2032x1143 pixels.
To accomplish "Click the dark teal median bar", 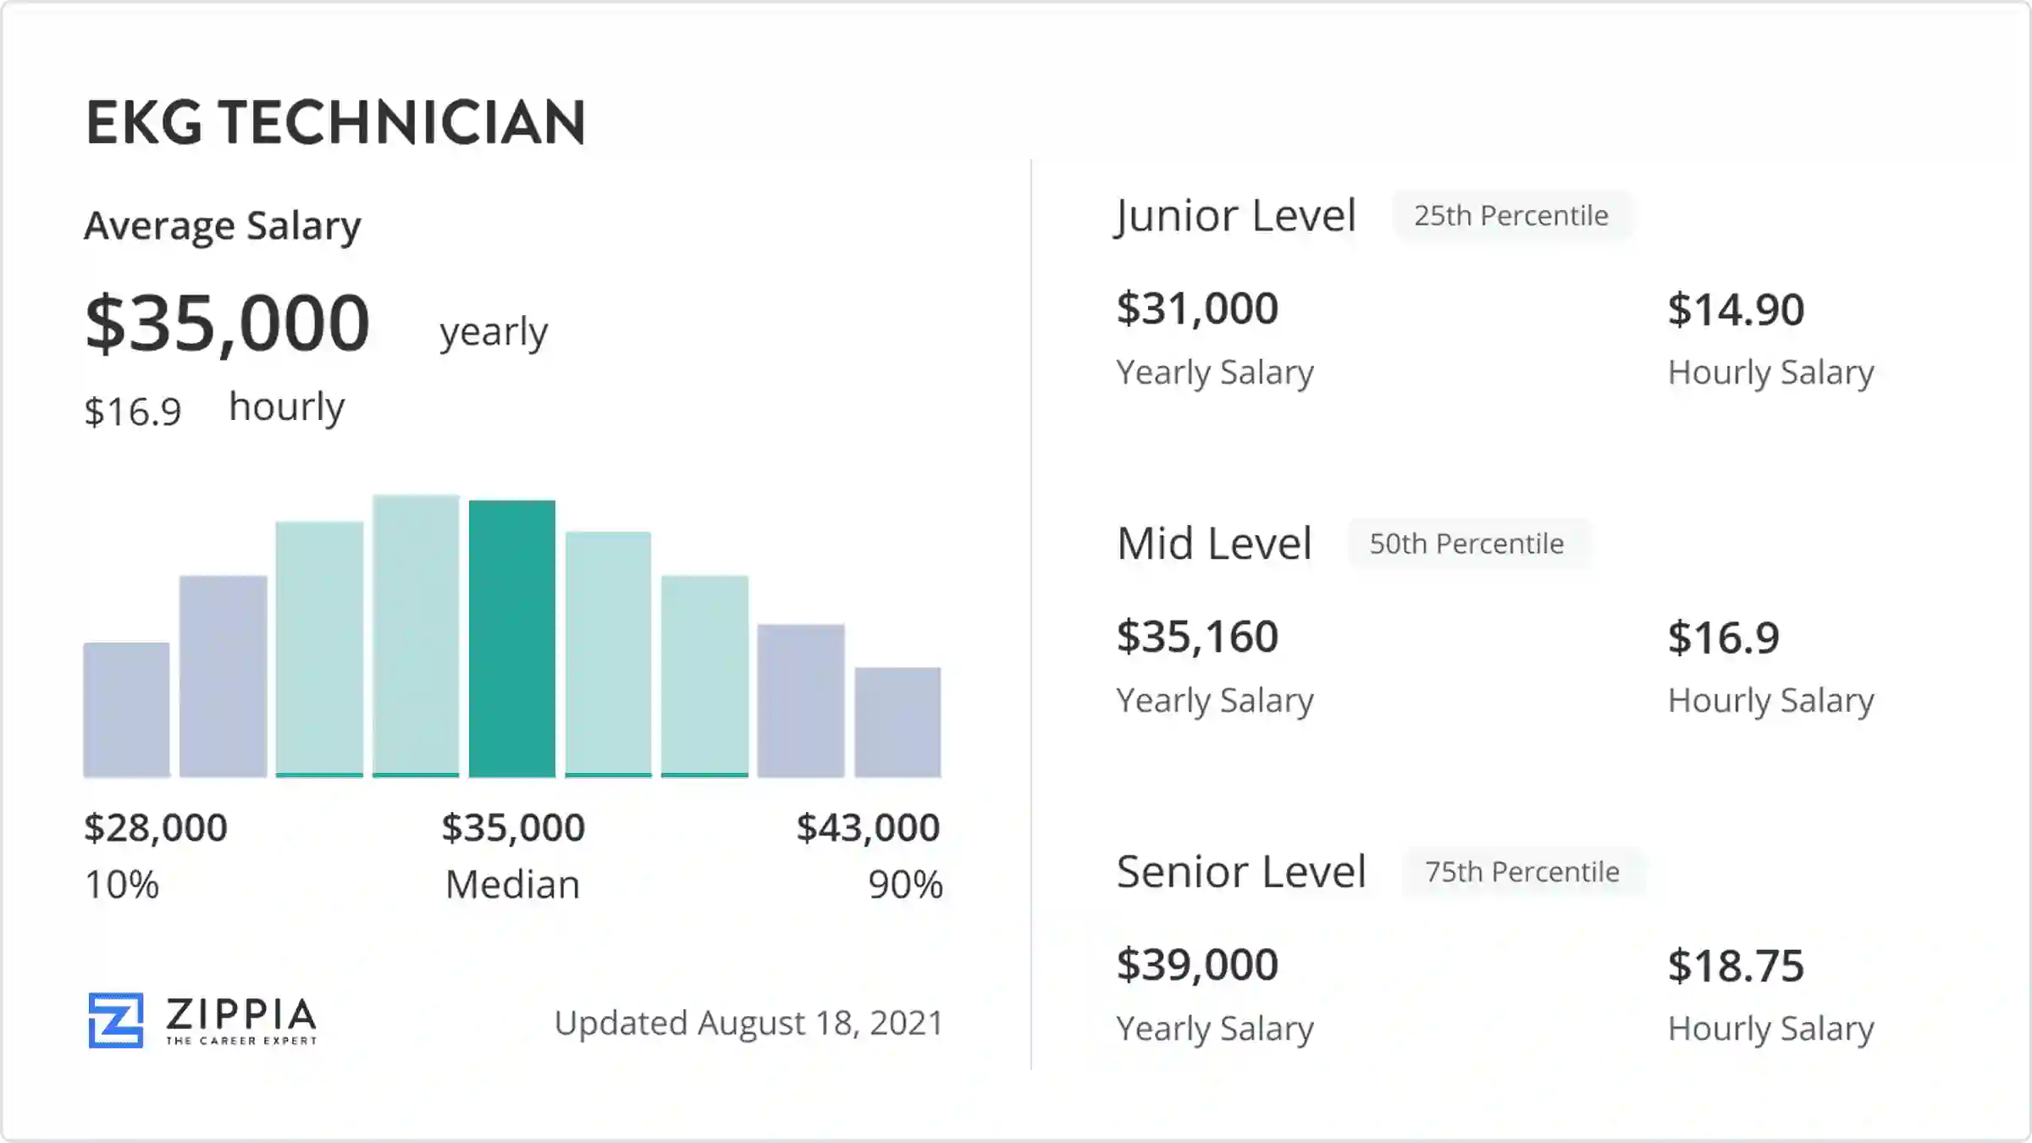I will pyautogui.click(x=512, y=638).
